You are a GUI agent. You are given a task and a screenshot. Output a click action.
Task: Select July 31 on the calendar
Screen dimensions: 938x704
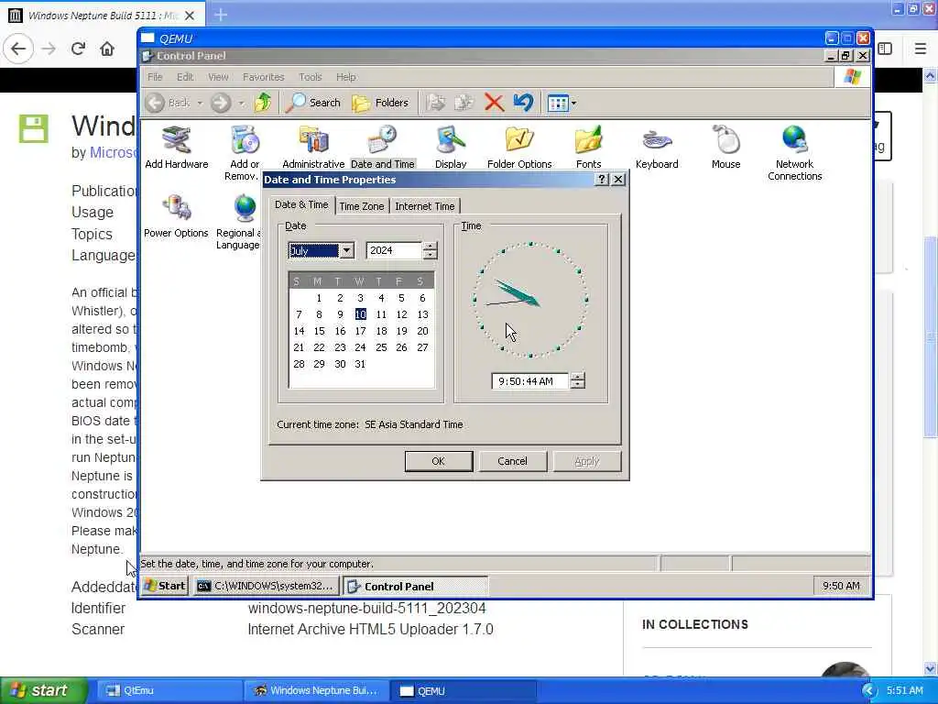360,364
